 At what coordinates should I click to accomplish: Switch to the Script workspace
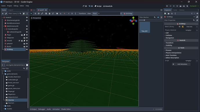tap(98, 6)
